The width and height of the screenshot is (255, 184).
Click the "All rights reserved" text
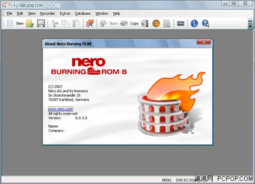pos(63,113)
